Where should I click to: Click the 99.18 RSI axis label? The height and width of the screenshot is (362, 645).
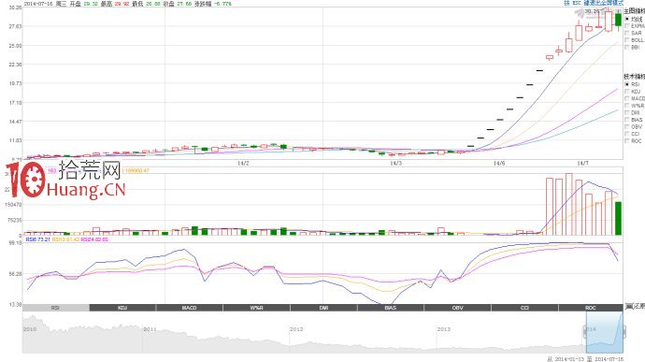[x=15, y=243]
